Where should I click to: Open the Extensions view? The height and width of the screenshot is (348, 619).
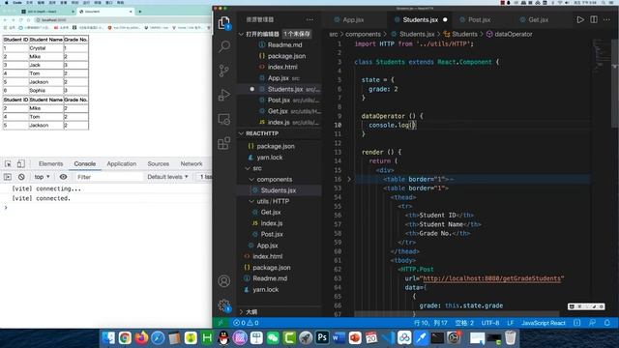(x=223, y=143)
